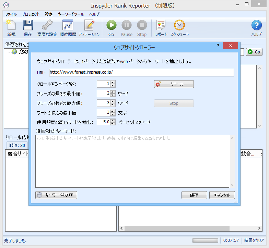Screen dimensions: 269x248
Task: Decrease 使用頻度の高いワード percent spinner
Action: point(113,124)
